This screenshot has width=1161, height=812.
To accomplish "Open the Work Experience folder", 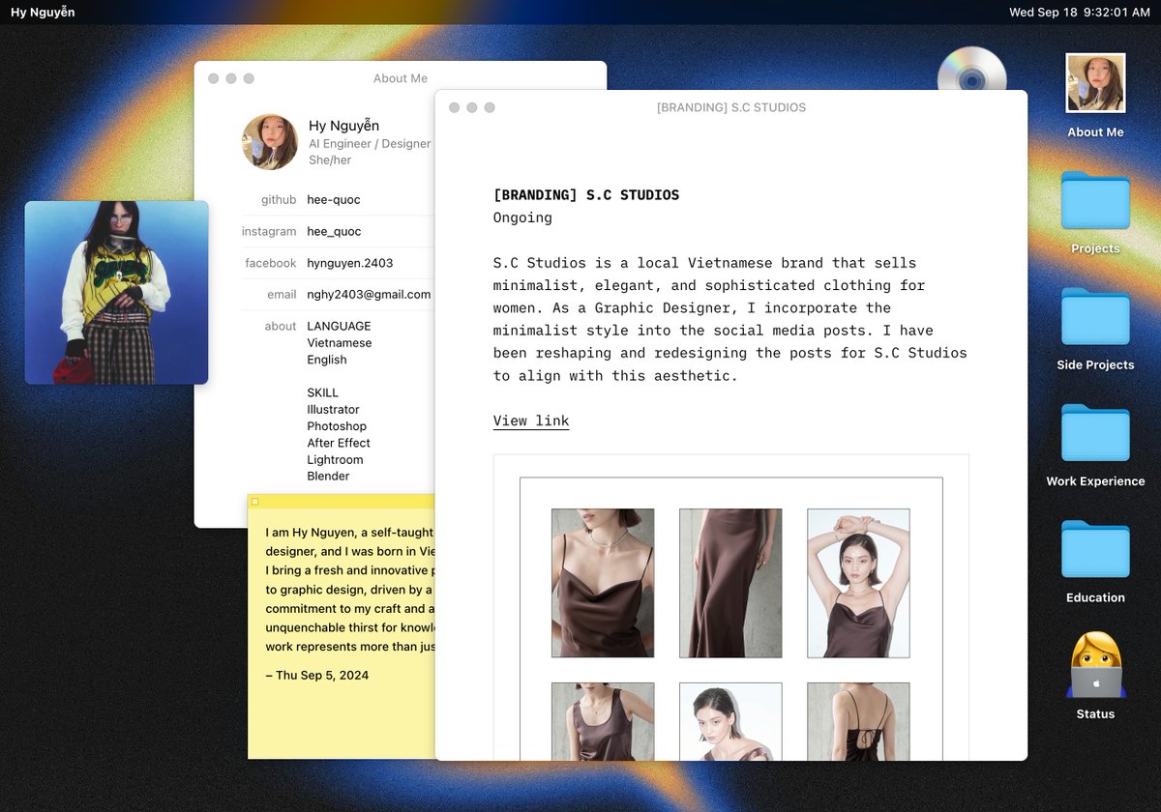I will pyautogui.click(x=1095, y=432).
